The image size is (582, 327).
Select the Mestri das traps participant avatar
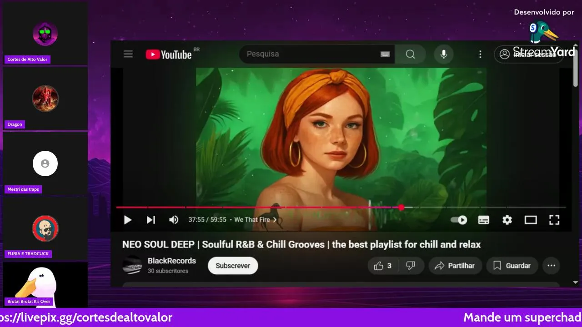pos(45,163)
